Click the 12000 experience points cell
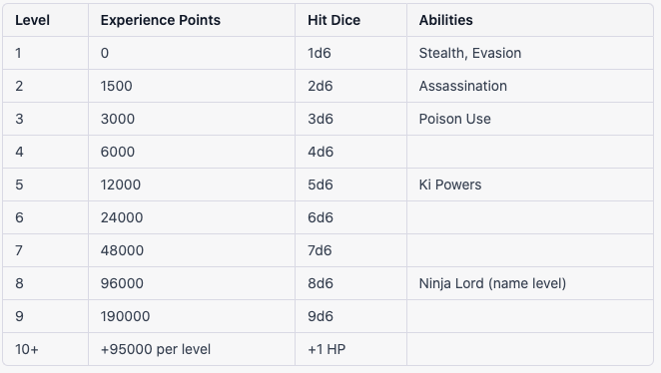This screenshot has height=373, width=661. click(x=192, y=185)
